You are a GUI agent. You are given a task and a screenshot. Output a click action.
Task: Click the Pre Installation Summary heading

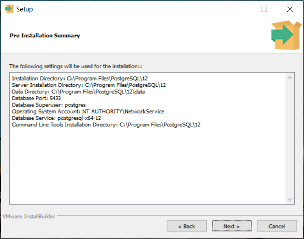pyautogui.click(x=45, y=36)
